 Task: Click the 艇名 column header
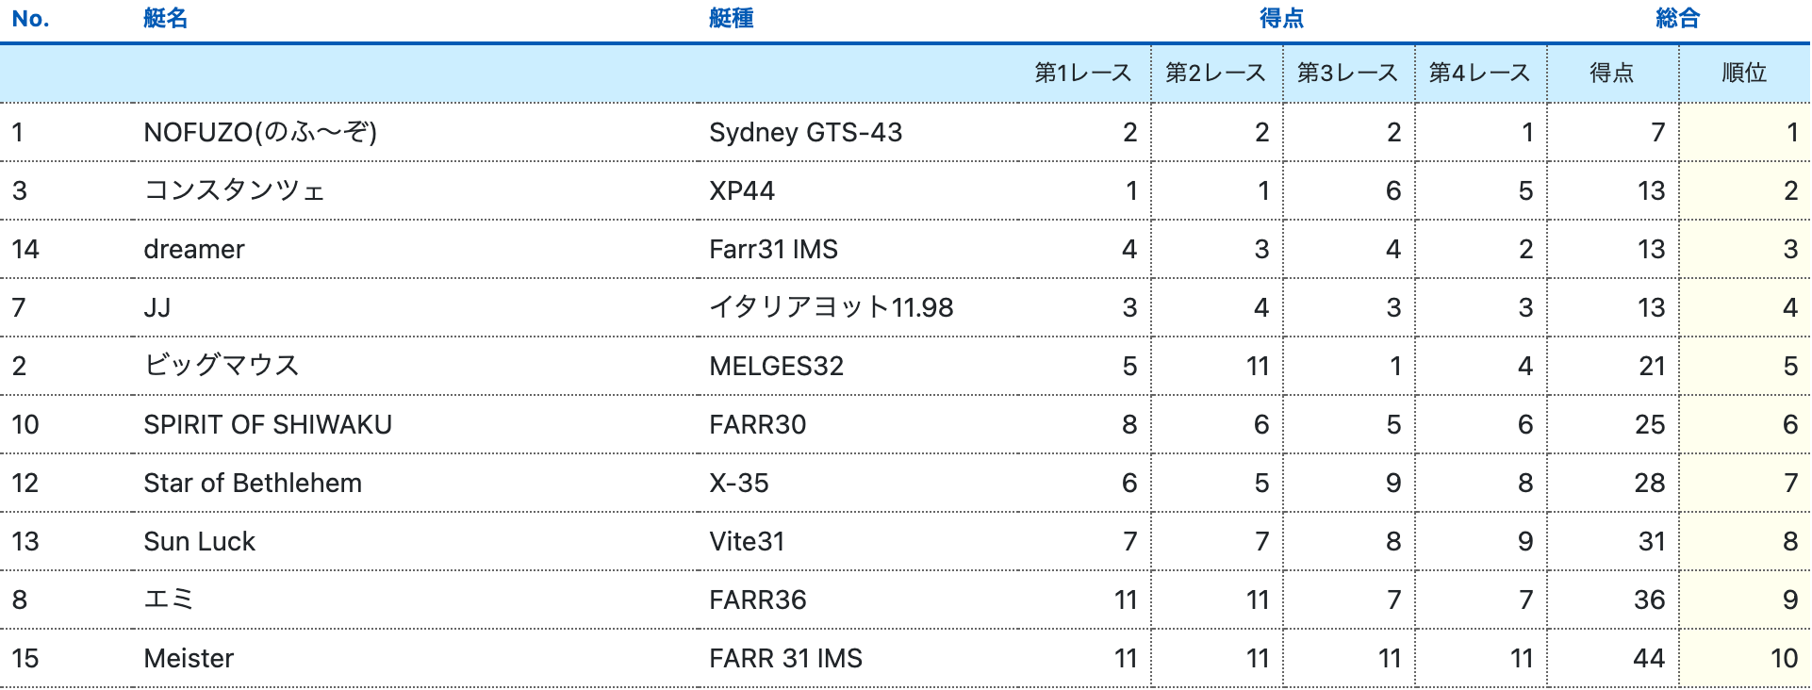[165, 19]
